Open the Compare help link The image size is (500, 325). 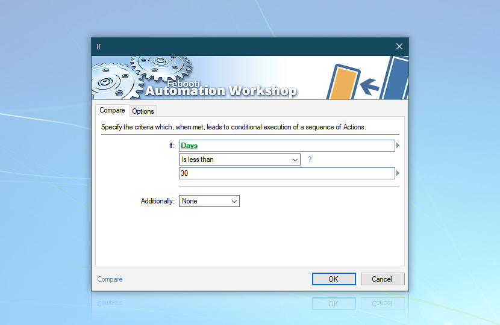(x=110, y=279)
